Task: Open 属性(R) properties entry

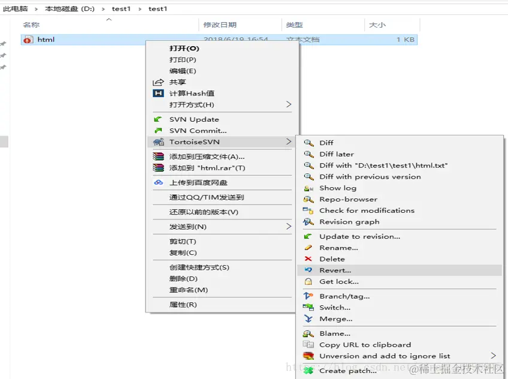Action: point(183,305)
